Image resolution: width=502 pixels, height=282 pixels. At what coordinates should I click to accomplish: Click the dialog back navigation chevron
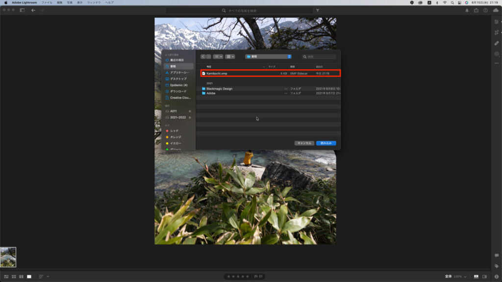203,57
